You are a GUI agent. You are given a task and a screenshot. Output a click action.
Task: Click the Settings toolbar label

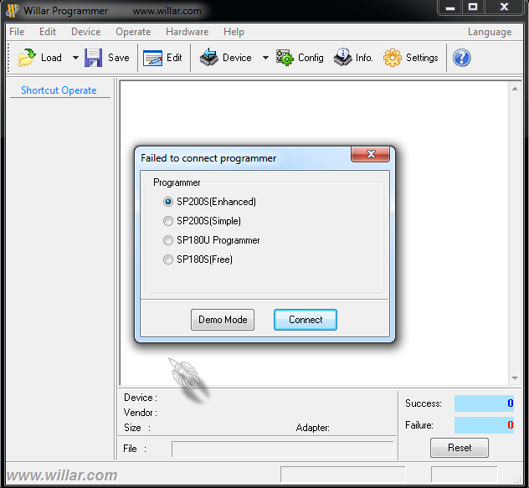pyautogui.click(x=422, y=58)
